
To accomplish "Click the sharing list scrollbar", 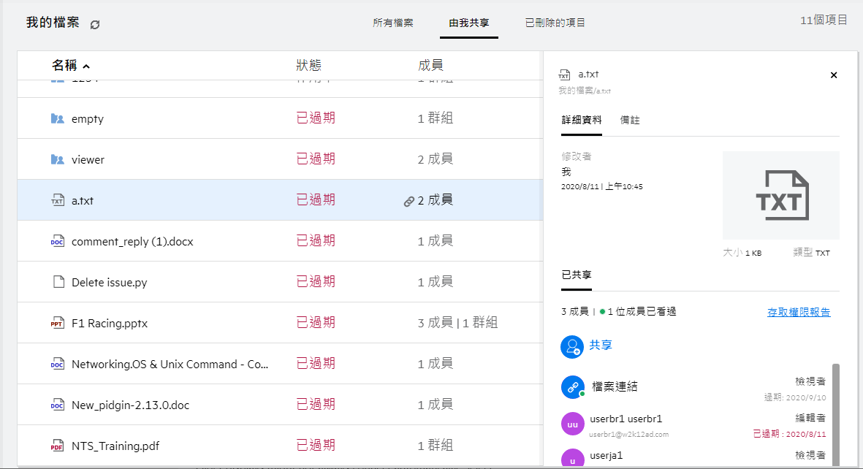I will coord(835,413).
